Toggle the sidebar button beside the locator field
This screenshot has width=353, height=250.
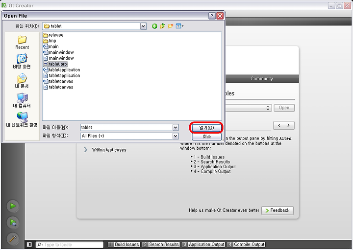click(29, 245)
